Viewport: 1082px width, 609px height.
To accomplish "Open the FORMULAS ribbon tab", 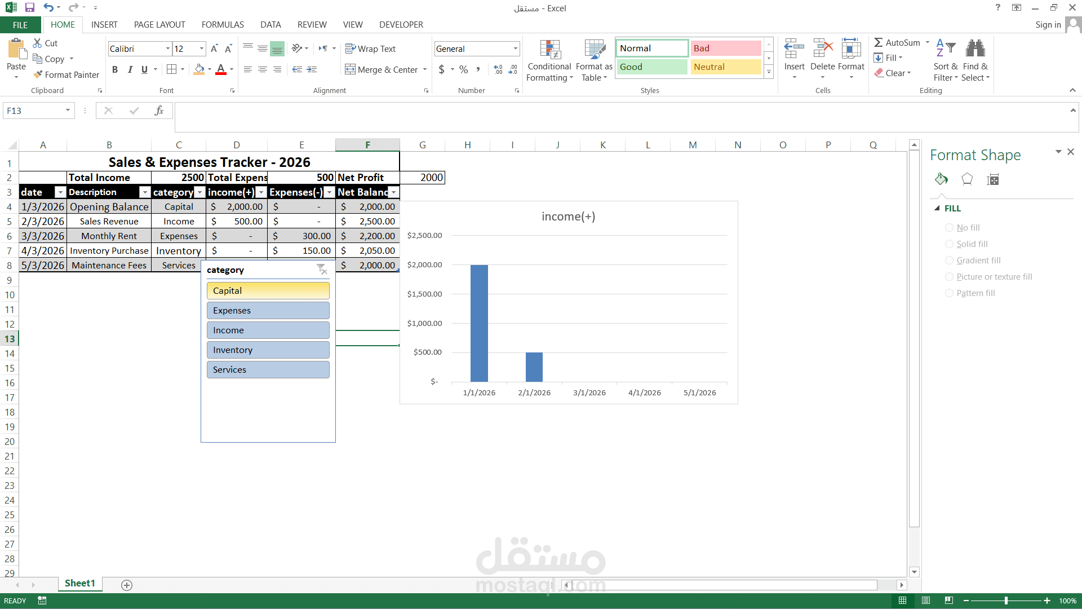I will tap(223, 25).
